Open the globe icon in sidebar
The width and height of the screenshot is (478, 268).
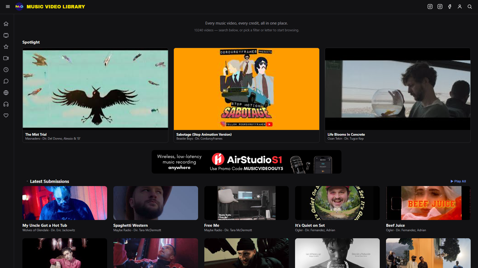tap(6, 93)
